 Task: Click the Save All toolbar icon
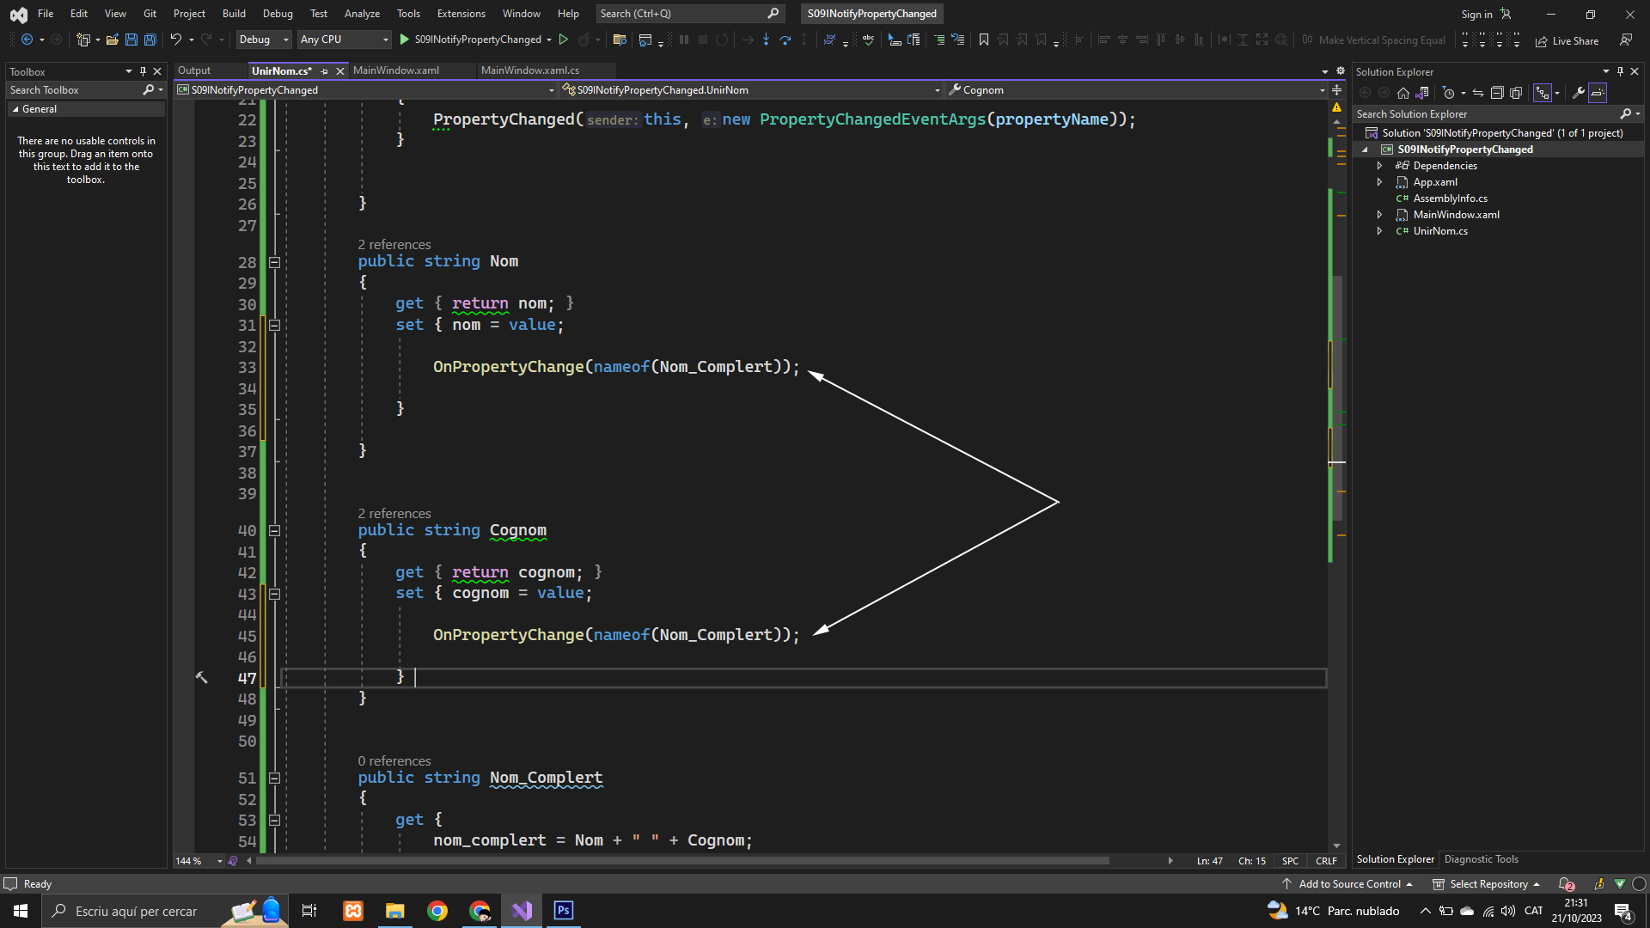point(150,40)
